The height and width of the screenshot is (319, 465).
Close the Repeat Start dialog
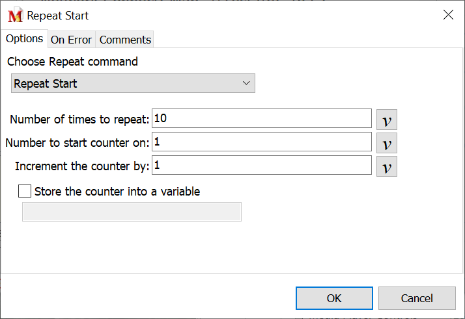[x=448, y=15]
